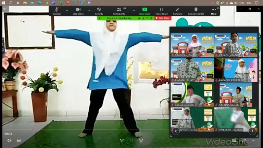This screenshot has width=263, height=148.
Task: Adjust the volume speaker in video player
Action: point(9,140)
